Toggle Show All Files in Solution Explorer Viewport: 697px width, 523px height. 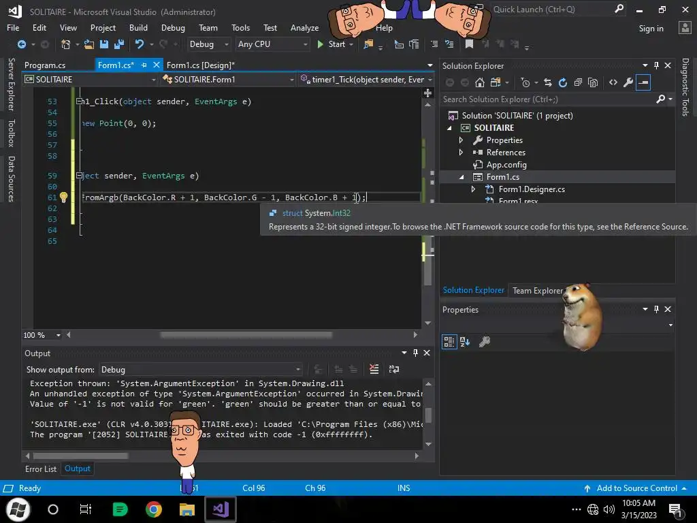tap(593, 82)
